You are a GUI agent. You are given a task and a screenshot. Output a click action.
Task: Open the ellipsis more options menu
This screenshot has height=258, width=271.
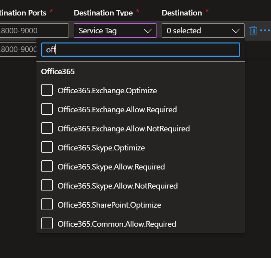tap(265, 31)
